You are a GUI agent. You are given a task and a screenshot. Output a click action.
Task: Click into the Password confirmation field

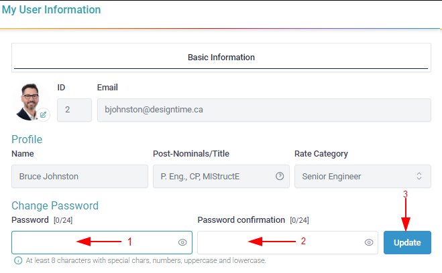[280, 242]
